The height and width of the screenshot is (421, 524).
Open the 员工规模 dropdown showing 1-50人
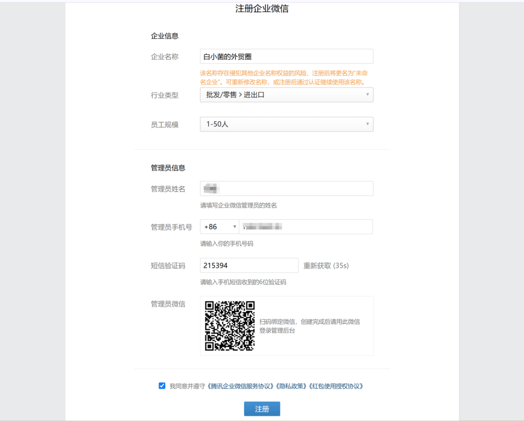287,124
